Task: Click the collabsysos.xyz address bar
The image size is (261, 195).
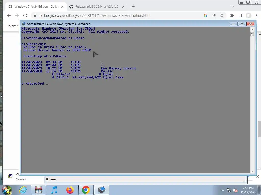Action: click(95, 15)
